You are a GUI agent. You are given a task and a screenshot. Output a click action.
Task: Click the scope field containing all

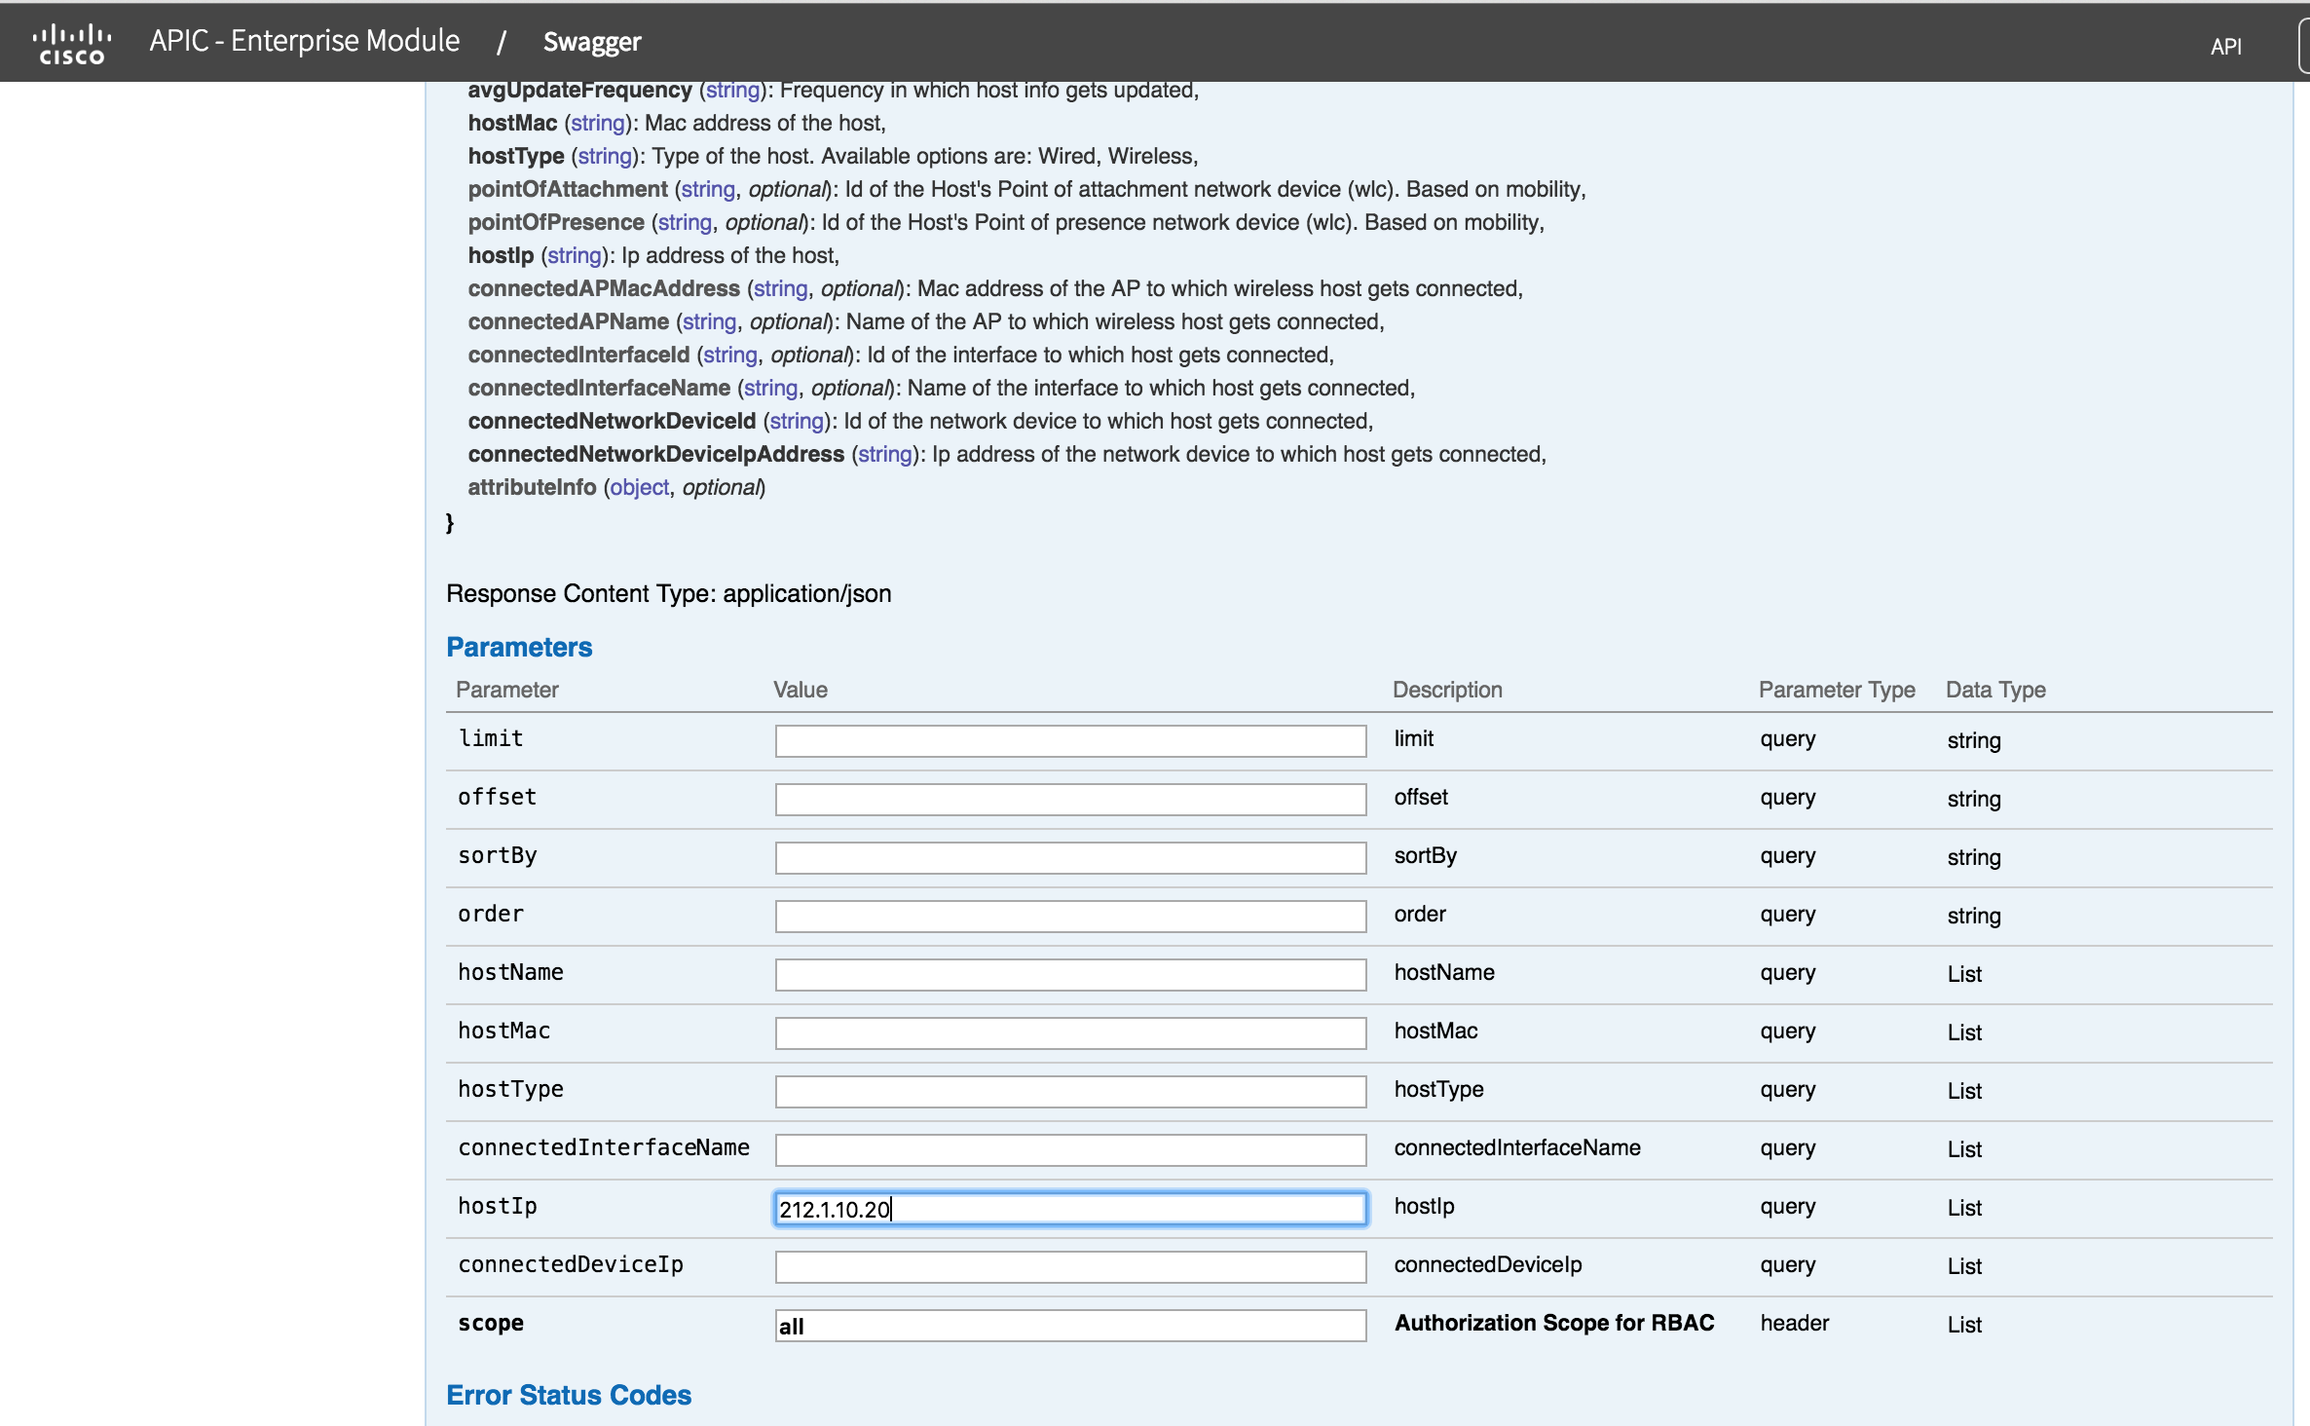point(1069,1325)
